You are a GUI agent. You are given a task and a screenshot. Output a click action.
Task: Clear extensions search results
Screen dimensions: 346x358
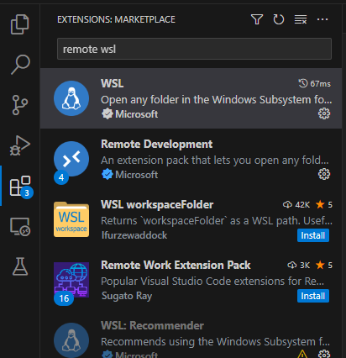point(301,19)
